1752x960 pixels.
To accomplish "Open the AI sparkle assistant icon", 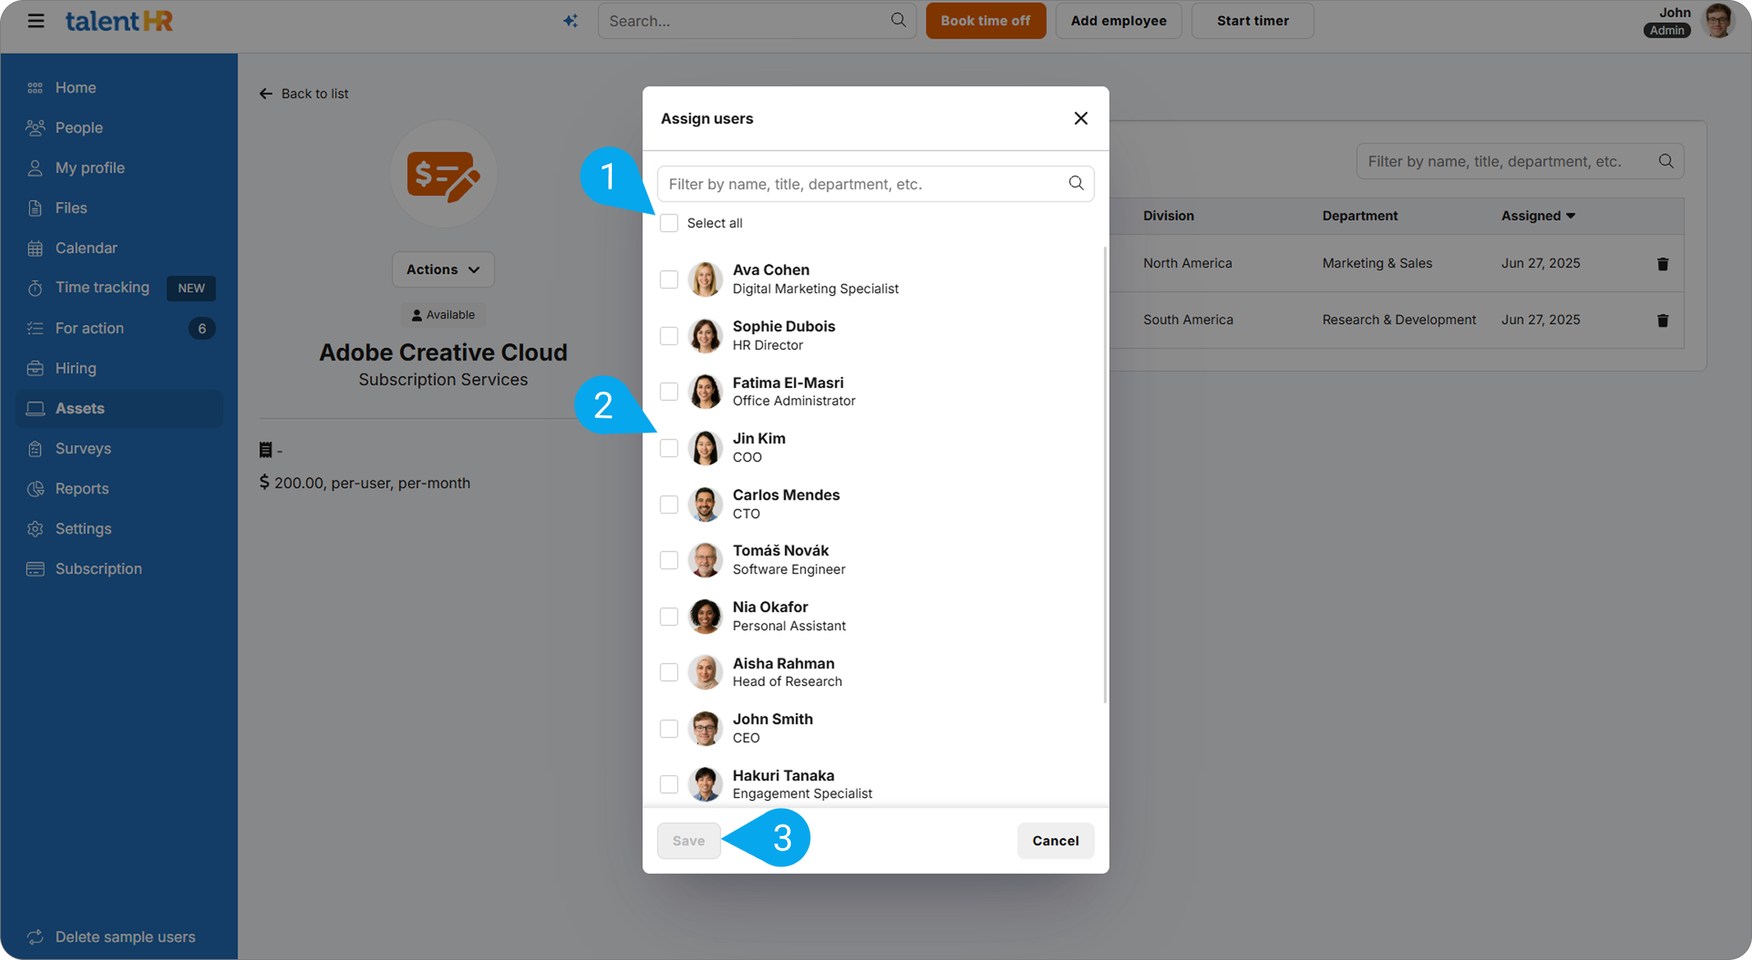I will pos(570,21).
